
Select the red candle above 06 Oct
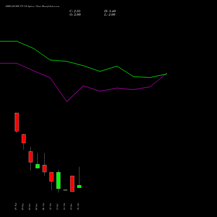(45, 168)
